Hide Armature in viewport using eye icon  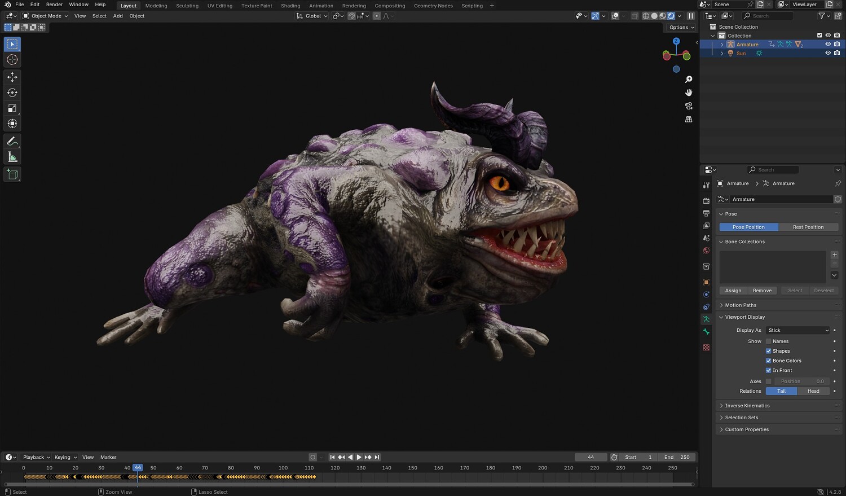click(x=828, y=44)
